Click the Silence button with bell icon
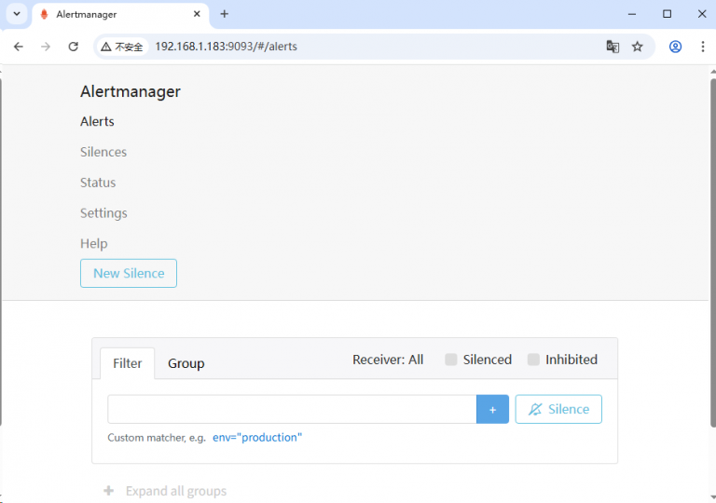The width and height of the screenshot is (716, 503). [558, 409]
